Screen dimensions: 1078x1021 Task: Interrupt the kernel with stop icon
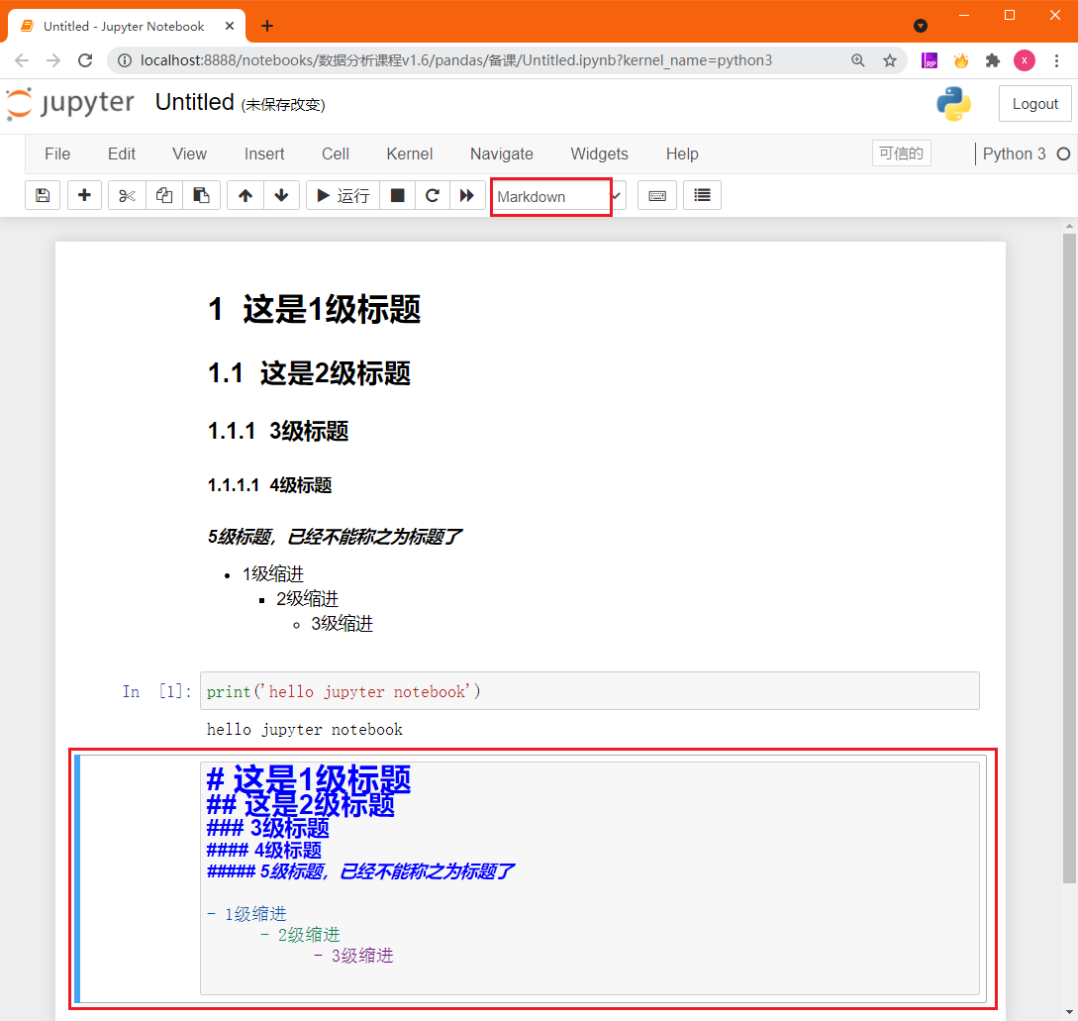397,195
